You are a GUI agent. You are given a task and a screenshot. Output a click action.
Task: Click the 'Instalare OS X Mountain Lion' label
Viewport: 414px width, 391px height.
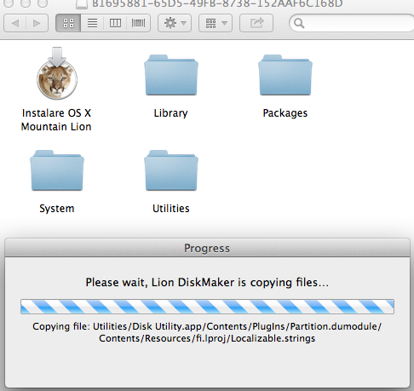(x=56, y=119)
